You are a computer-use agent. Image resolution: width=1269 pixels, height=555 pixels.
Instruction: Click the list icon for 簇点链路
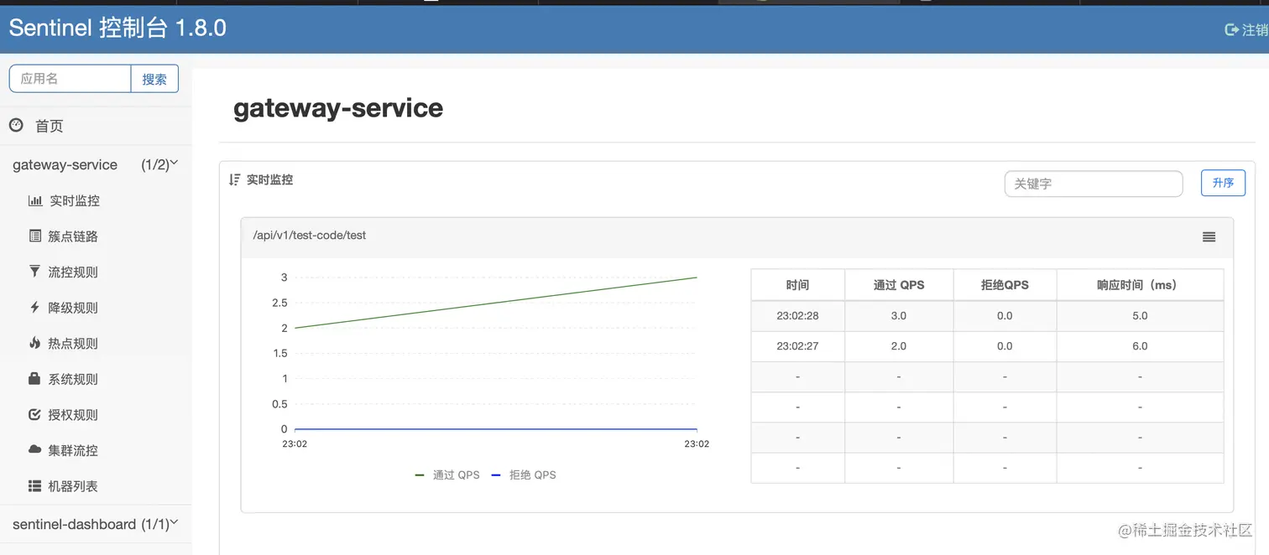click(34, 236)
